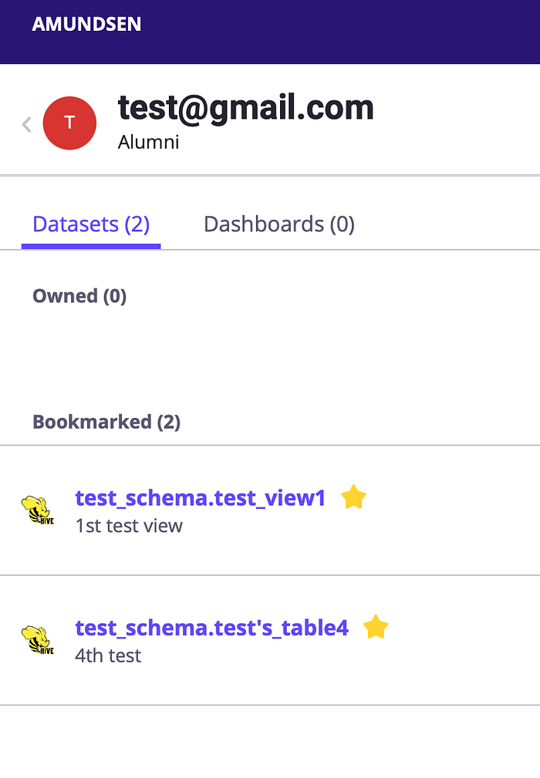Click the Hive icon beside test_view1

coord(37,510)
